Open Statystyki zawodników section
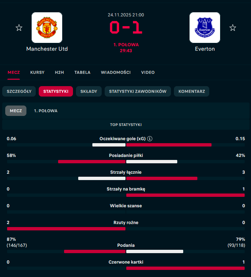251x277 pixels. click(x=138, y=91)
